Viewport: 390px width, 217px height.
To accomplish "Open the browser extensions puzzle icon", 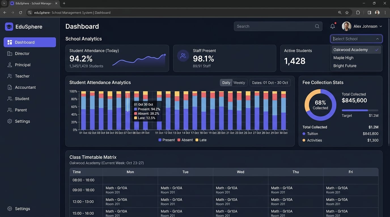I will (358, 12).
